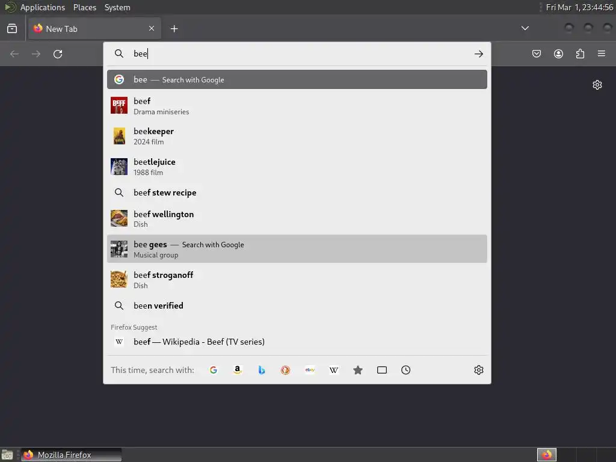The image size is (616, 462).
Task: Open the Firefox application menu
Action: [x=602, y=54]
